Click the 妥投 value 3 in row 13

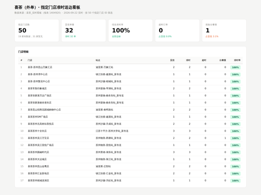click(x=174, y=152)
